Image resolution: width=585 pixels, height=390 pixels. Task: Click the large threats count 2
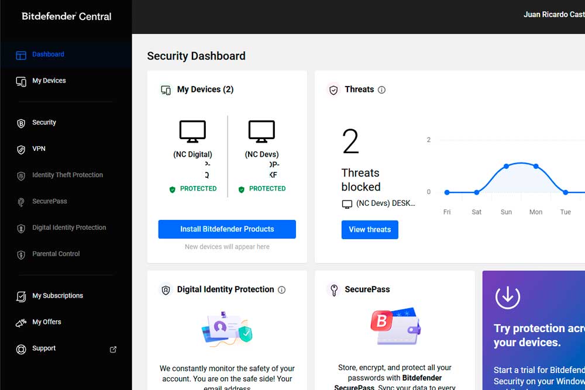[x=350, y=141]
